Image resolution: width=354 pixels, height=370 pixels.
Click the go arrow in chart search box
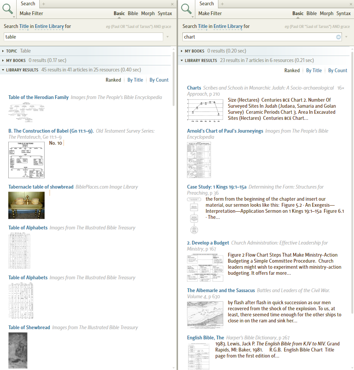click(339, 37)
